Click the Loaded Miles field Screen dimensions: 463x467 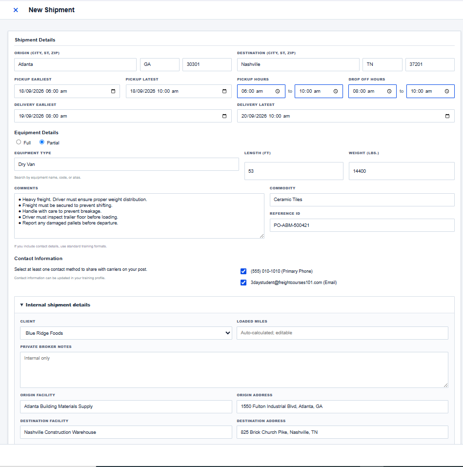pos(342,333)
